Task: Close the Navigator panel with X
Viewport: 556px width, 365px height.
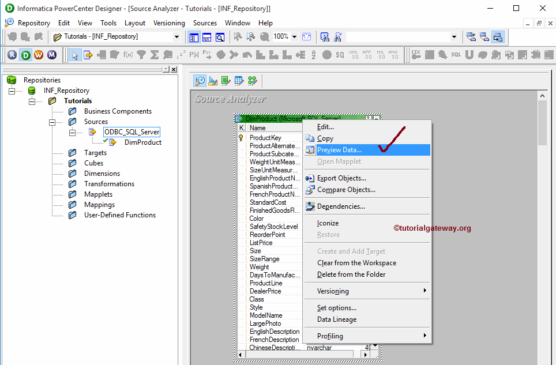Action: pyautogui.click(x=174, y=69)
